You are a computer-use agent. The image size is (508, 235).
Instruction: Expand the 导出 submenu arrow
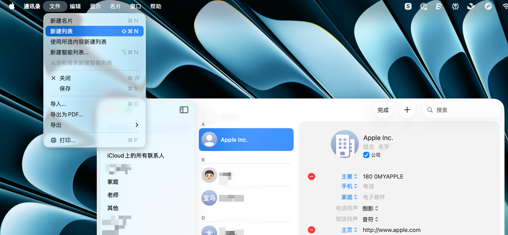pos(137,125)
